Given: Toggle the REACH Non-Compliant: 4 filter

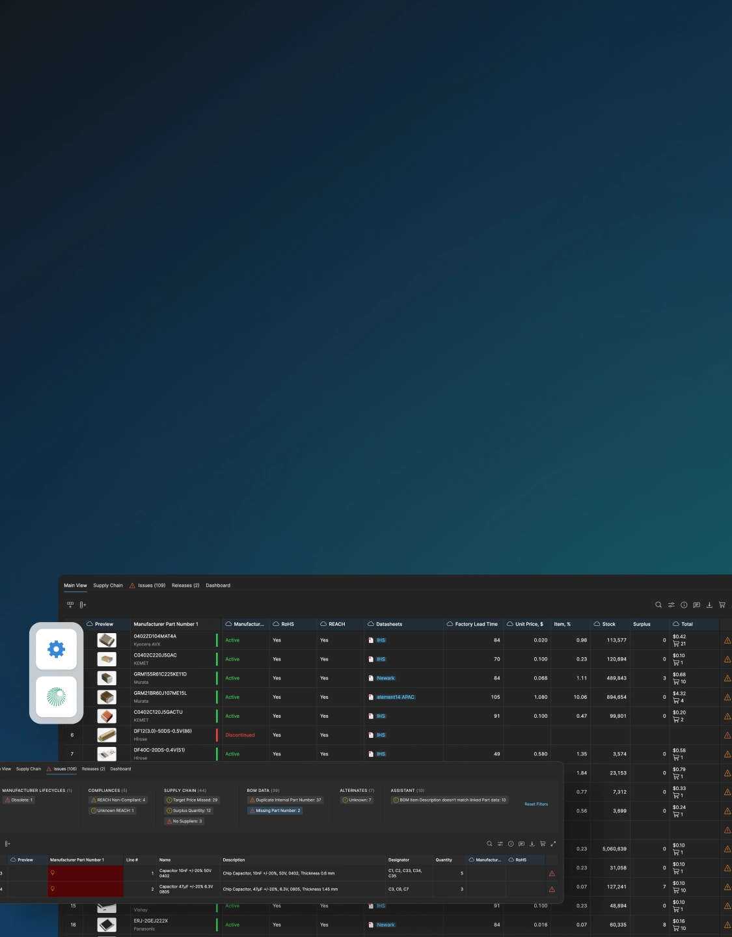Looking at the screenshot, I should pyautogui.click(x=118, y=800).
